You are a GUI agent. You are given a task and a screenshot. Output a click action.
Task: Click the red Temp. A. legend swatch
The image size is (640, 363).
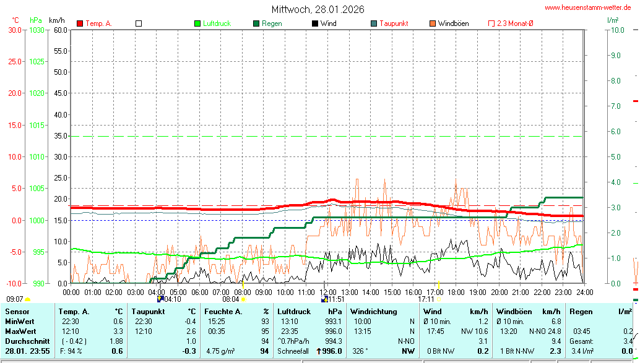[x=80, y=23]
